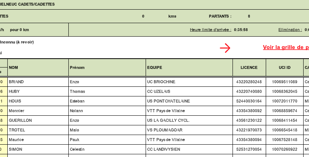This screenshot has height=157, width=309.
Task: Select the Monnier name cell
Action: coord(17,111)
